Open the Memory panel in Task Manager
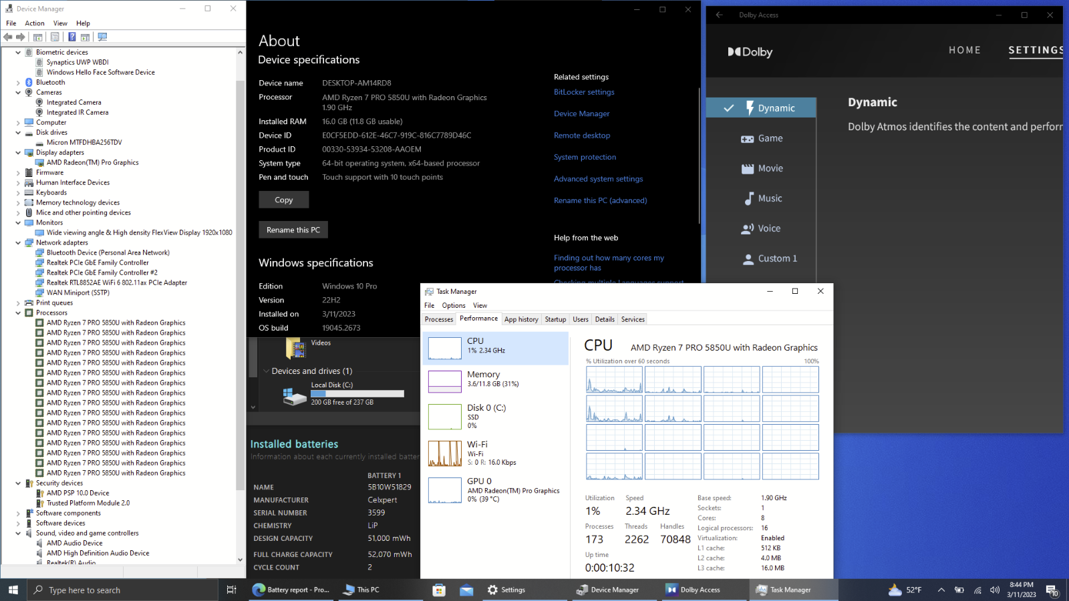 point(495,381)
